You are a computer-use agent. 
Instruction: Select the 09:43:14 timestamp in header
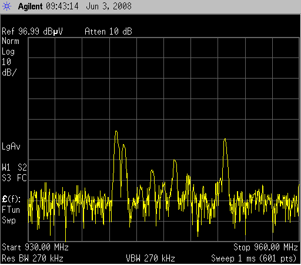click(x=62, y=6)
